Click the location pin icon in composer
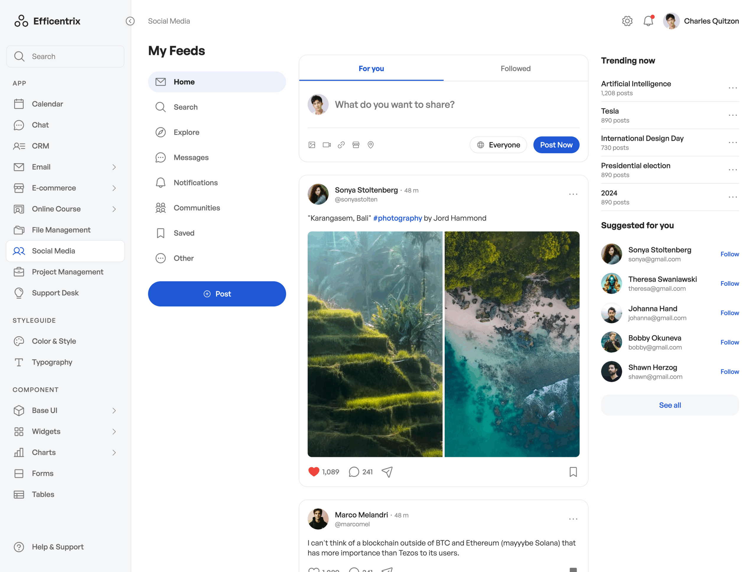The image size is (756, 572). pyautogui.click(x=371, y=145)
